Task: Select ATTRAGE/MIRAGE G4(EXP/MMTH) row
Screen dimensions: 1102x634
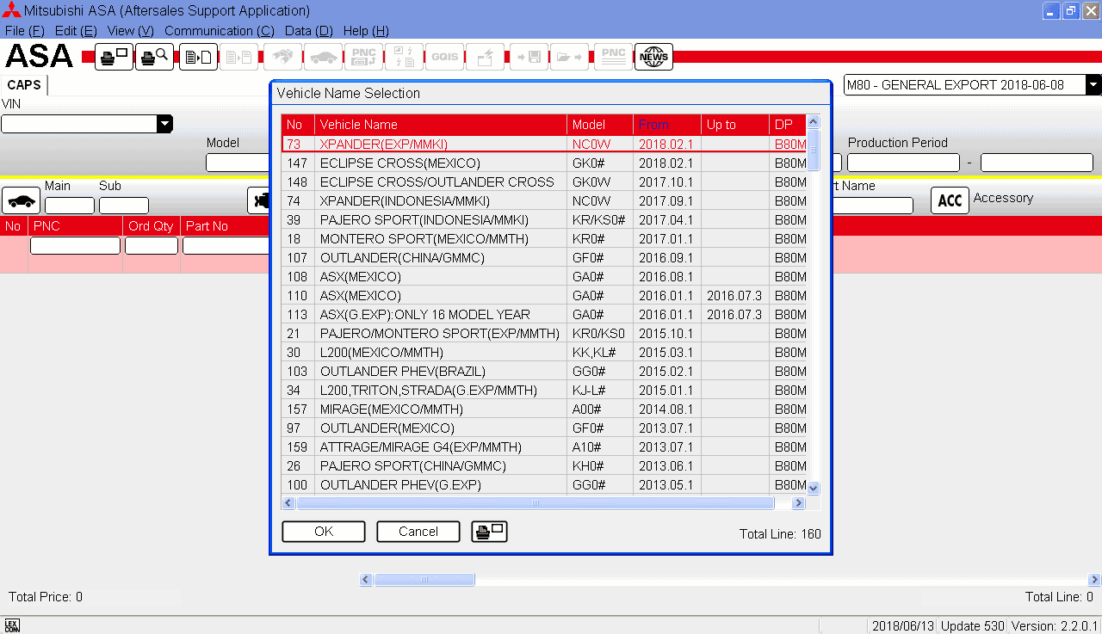Action: 544,447
